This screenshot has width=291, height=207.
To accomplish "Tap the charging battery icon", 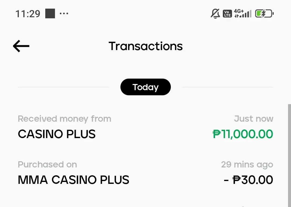I will (x=264, y=13).
